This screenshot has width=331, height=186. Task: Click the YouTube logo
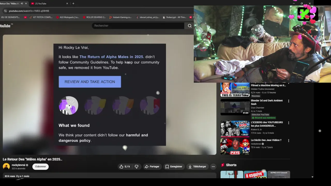point(6,26)
